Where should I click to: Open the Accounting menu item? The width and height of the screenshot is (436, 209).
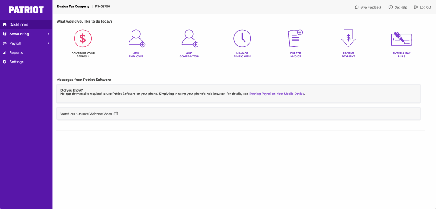26,34
